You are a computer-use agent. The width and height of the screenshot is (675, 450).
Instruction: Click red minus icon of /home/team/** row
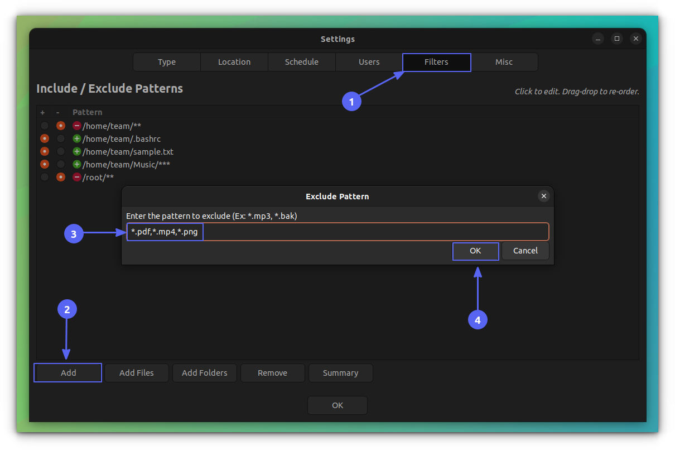tap(77, 126)
